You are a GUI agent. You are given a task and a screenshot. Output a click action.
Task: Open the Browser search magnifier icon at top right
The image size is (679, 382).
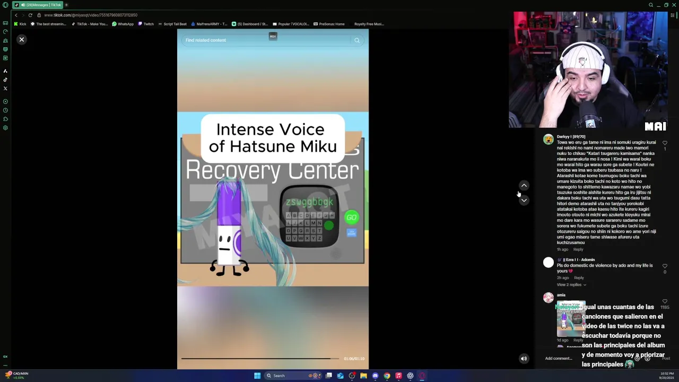651,5
